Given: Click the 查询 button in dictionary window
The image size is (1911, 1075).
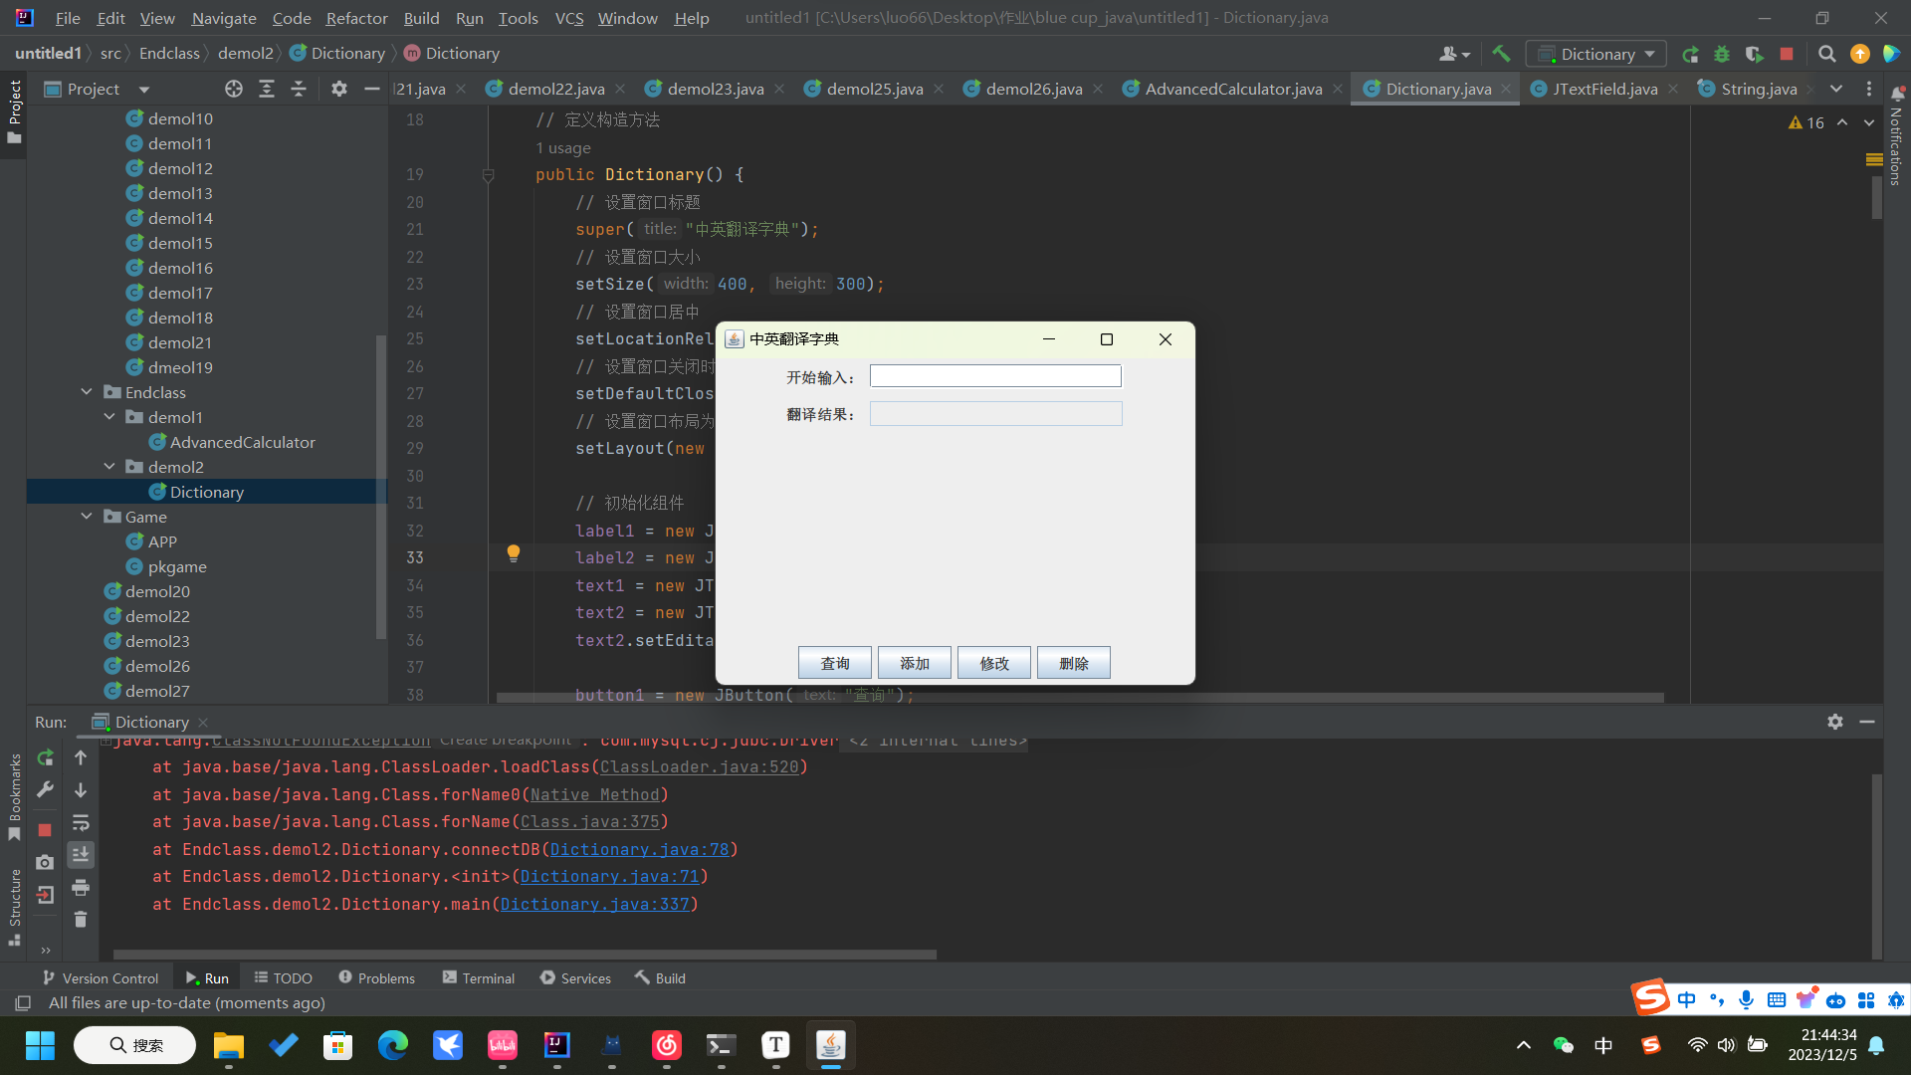Looking at the screenshot, I should [x=834, y=663].
